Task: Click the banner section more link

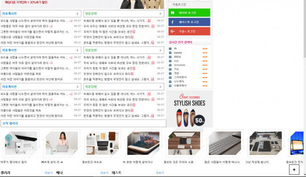Action: [x=104, y=173]
